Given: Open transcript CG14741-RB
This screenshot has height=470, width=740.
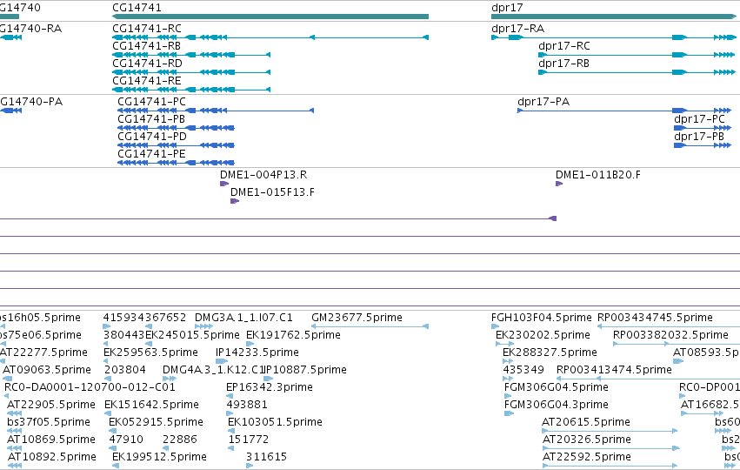Looking at the screenshot, I should click(x=147, y=46).
